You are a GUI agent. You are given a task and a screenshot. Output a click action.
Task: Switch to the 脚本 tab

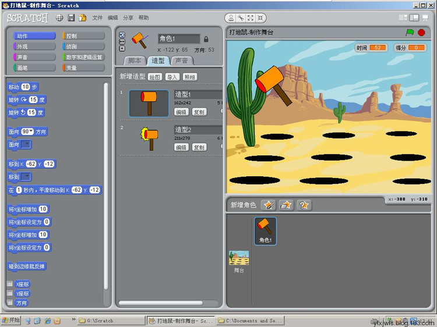(x=135, y=61)
